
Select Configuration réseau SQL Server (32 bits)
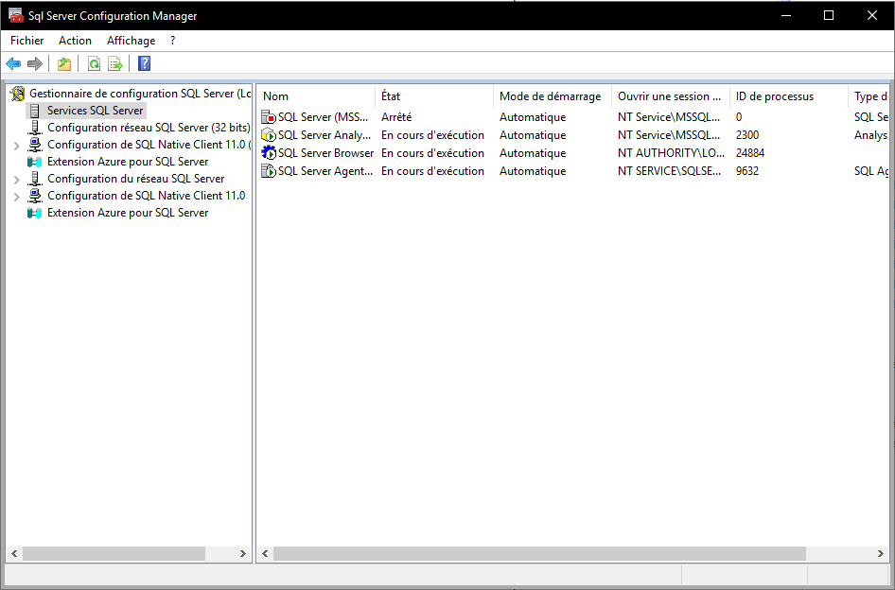pyautogui.click(x=149, y=128)
